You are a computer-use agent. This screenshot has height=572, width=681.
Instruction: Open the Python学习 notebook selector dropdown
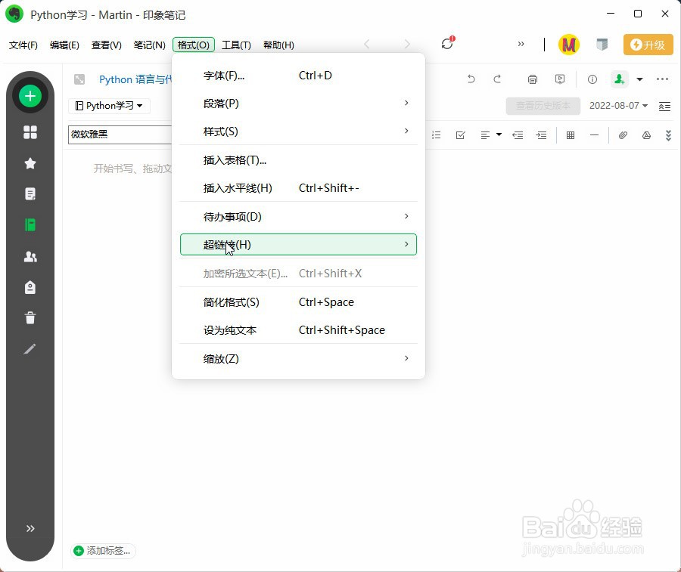coord(109,106)
